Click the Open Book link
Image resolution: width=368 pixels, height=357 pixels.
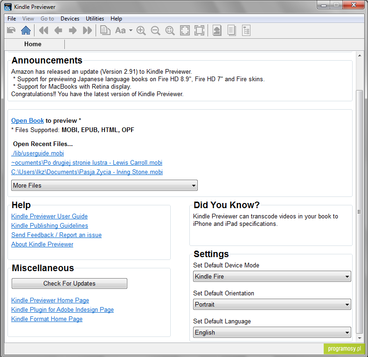click(28, 120)
